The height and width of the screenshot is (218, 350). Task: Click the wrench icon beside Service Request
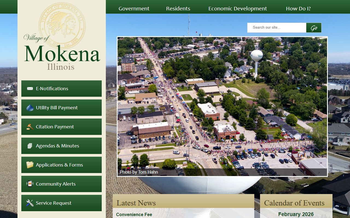tap(30, 203)
